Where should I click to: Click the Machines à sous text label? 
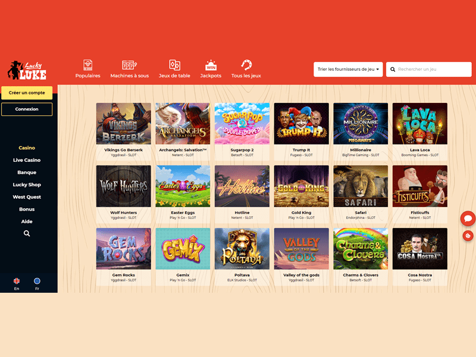click(130, 76)
